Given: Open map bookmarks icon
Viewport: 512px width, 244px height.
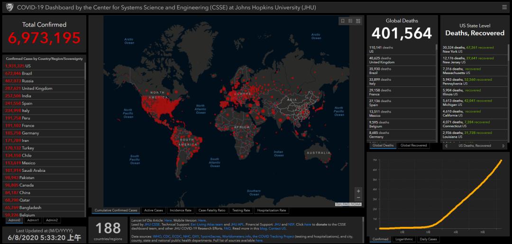Looking at the screenshot, I should (343, 21).
